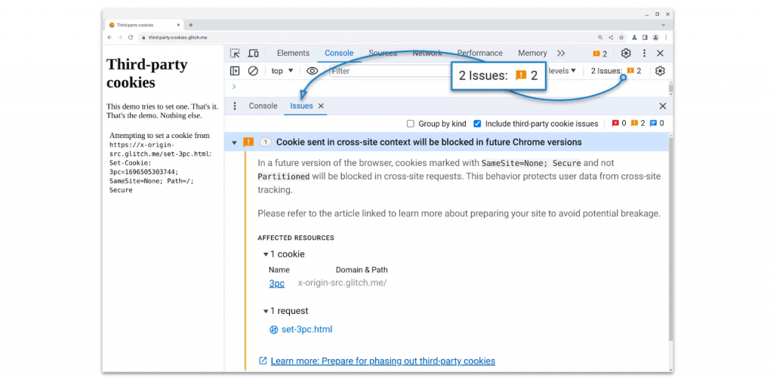Open the Elements panel tab
The width and height of the screenshot is (773, 378).
click(294, 54)
